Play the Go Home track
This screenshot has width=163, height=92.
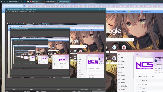[x=145, y=84]
